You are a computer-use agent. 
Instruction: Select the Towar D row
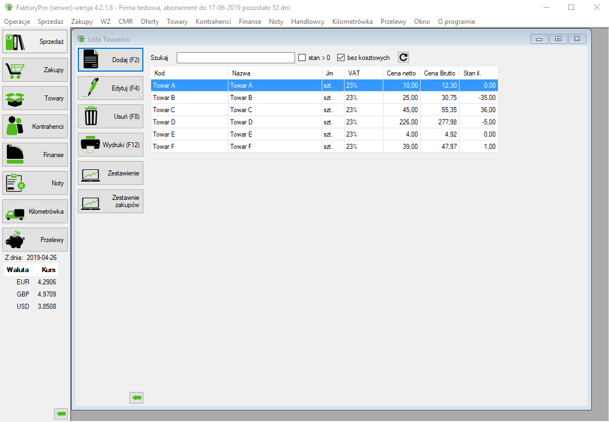coord(189,122)
